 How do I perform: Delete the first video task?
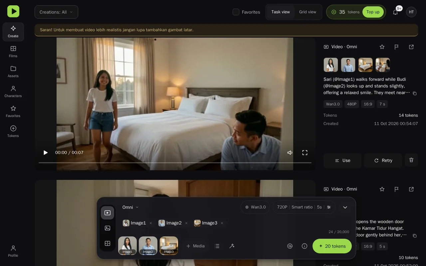[411, 160]
